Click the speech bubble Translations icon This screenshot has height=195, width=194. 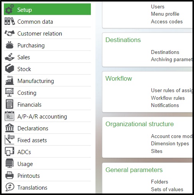[10, 187]
